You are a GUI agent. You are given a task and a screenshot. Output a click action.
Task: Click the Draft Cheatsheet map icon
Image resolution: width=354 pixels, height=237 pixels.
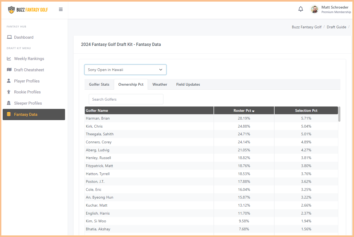(x=9, y=70)
